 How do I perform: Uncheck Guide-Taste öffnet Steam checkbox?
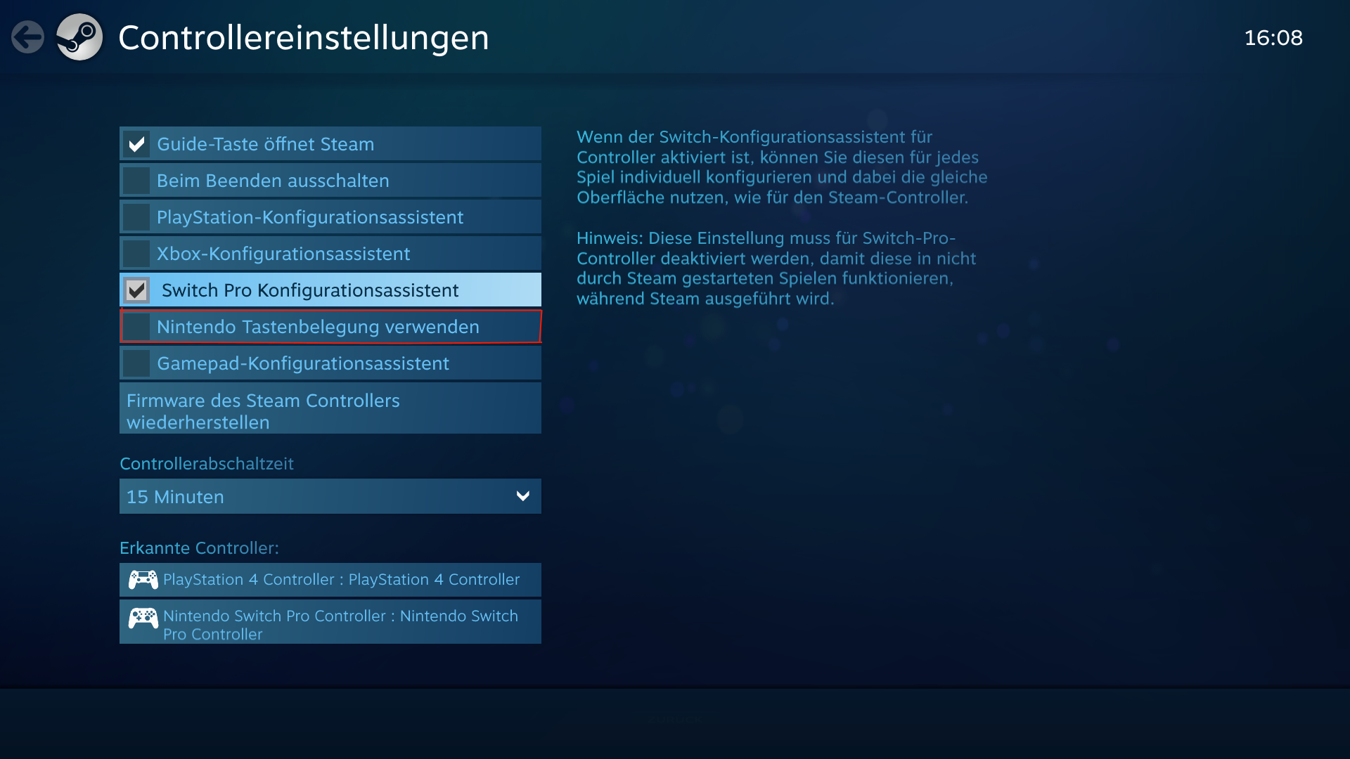coord(136,144)
